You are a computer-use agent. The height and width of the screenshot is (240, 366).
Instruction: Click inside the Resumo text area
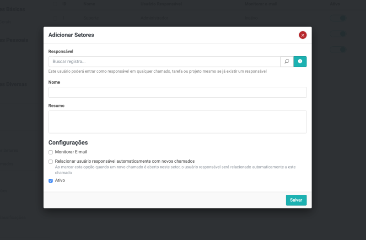click(177, 122)
